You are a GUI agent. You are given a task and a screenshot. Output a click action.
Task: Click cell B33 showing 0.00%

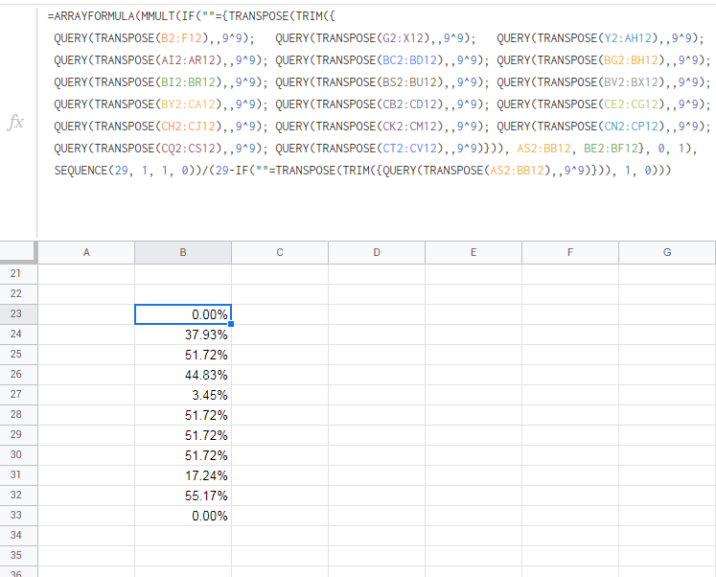[183, 515]
